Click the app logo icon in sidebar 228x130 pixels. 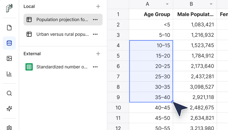[x=9, y=8]
